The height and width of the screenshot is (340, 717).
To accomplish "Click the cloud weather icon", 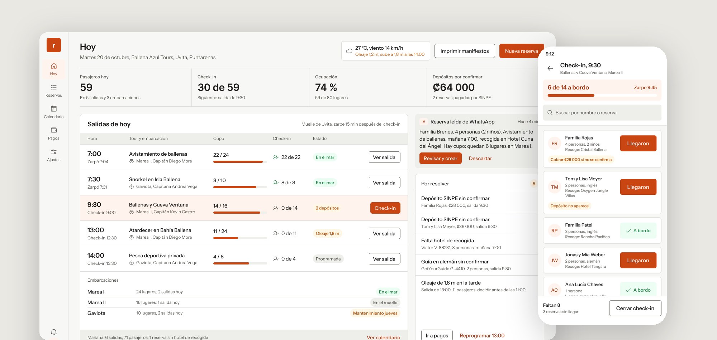I will point(349,51).
